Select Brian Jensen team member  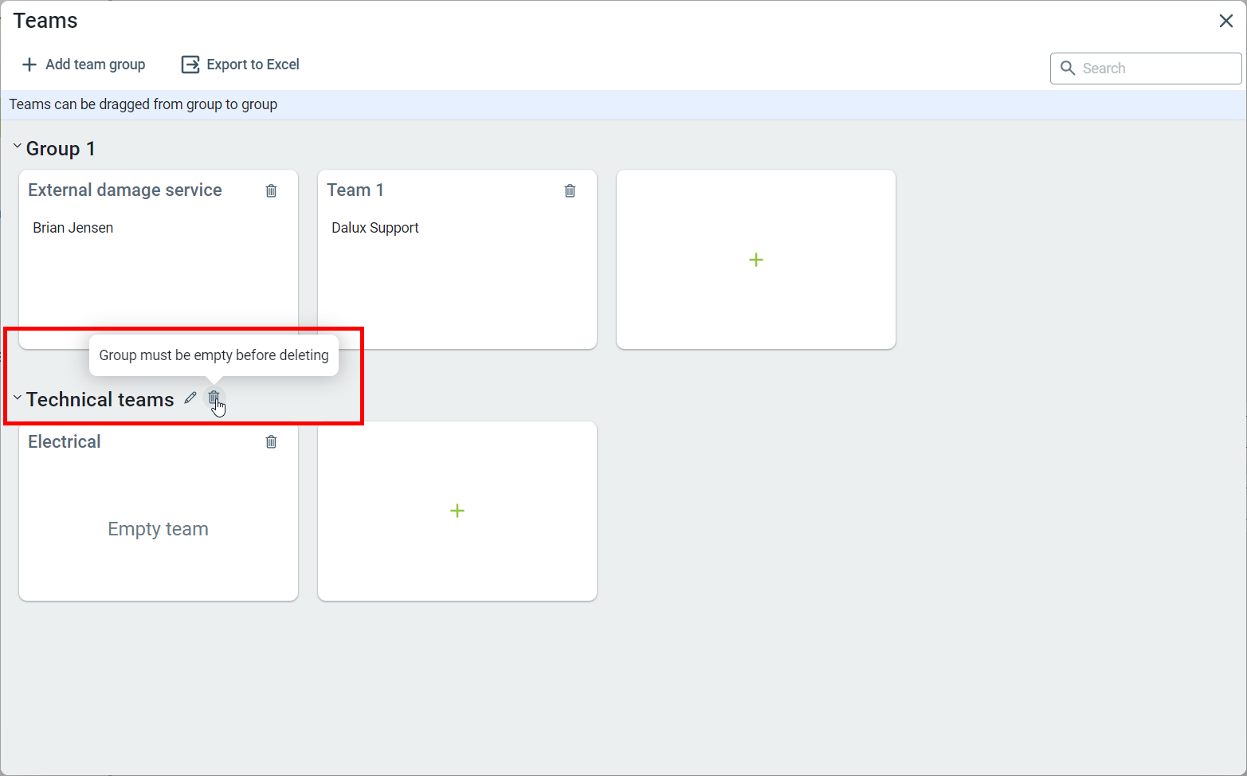coord(73,228)
